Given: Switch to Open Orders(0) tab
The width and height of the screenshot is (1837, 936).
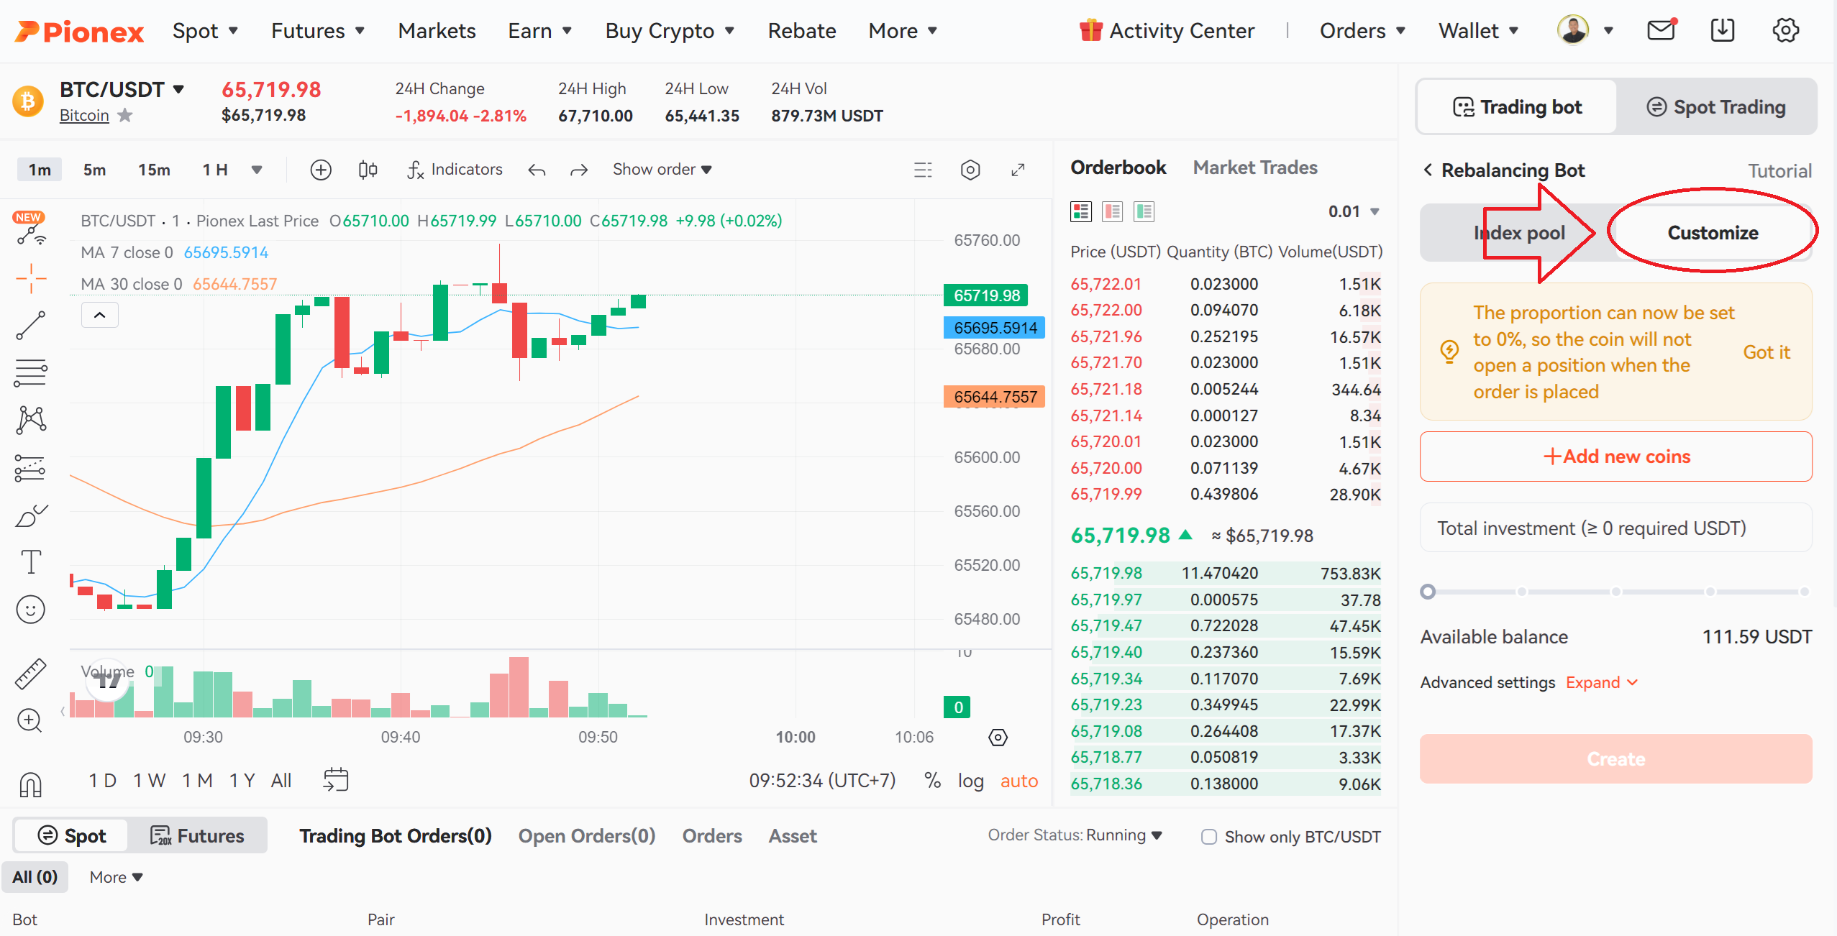Looking at the screenshot, I should (x=587, y=835).
